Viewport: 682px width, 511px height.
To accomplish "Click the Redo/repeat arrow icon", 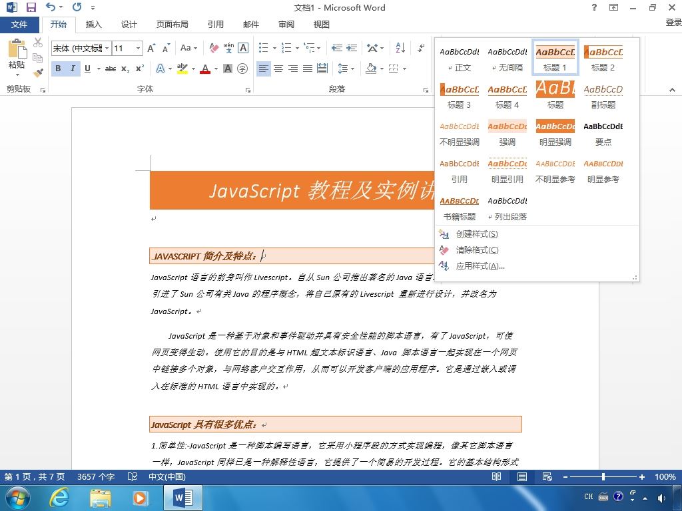I will (x=77, y=7).
